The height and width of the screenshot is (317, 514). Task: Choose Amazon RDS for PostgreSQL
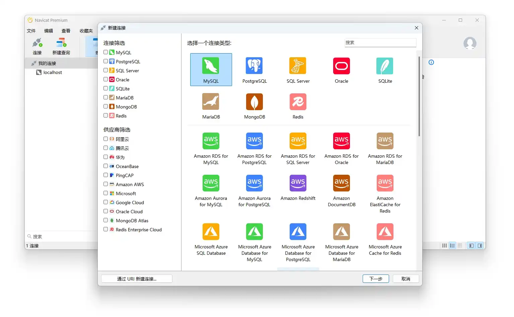point(254,149)
